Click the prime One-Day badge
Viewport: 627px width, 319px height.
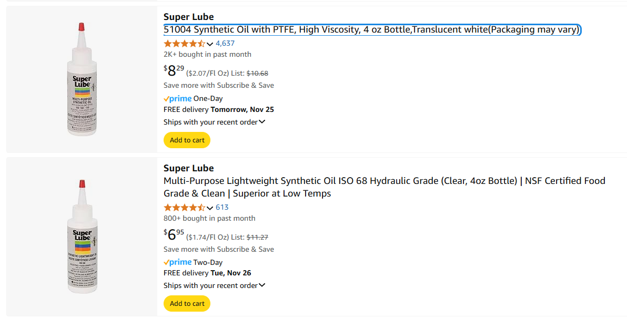(193, 98)
